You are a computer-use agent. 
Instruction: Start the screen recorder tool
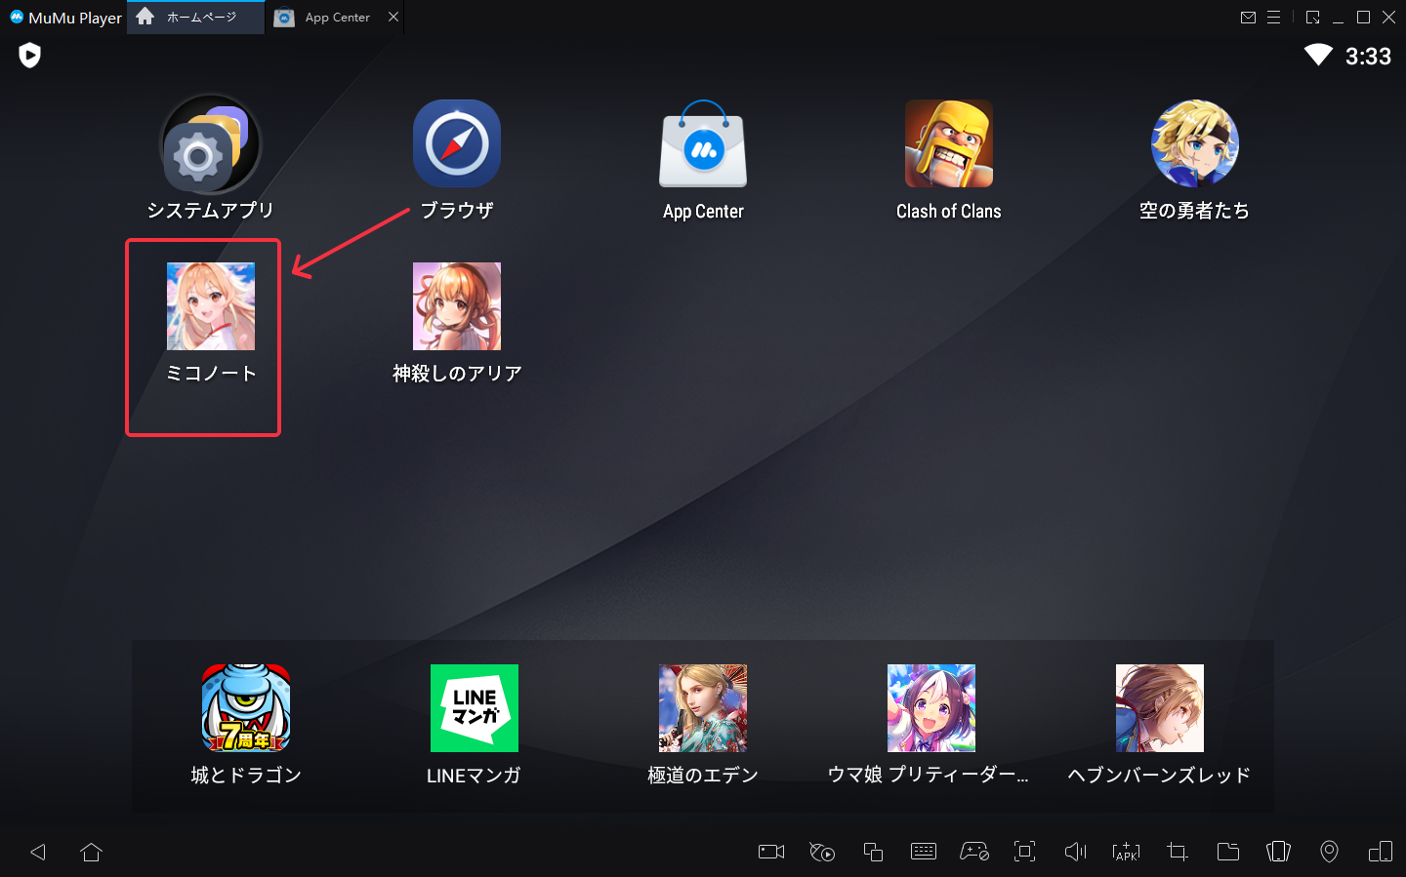coord(771,852)
